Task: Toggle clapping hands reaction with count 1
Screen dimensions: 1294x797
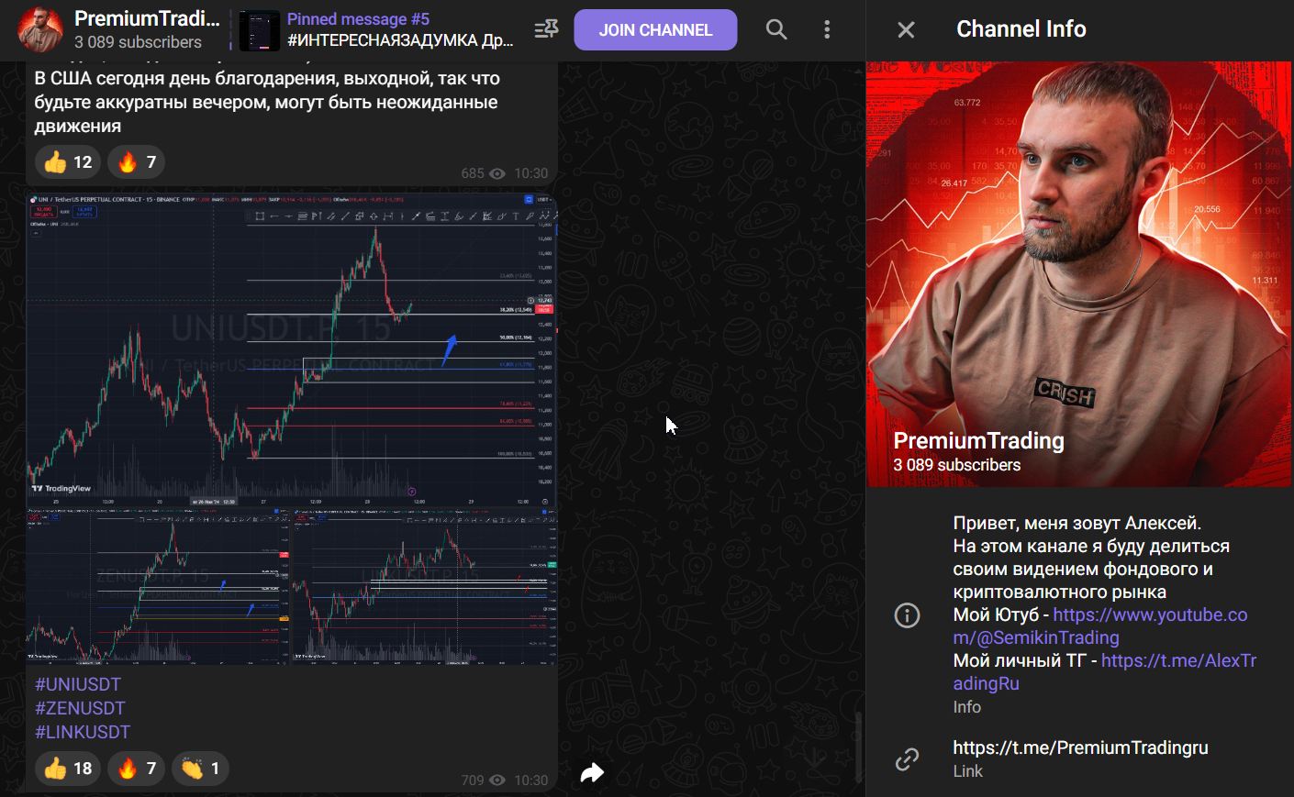Action: [x=200, y=769]
